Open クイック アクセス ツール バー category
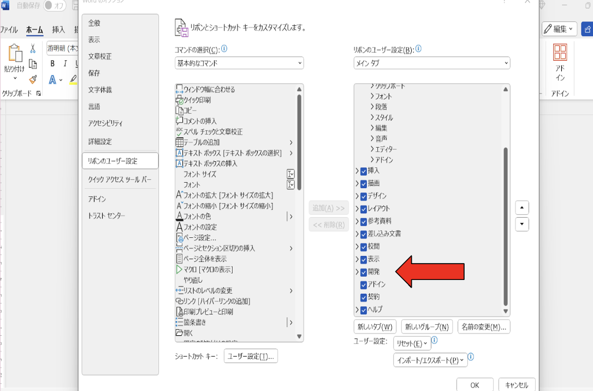The height and width of the screenshot is (391, 593). coord(120,179)
